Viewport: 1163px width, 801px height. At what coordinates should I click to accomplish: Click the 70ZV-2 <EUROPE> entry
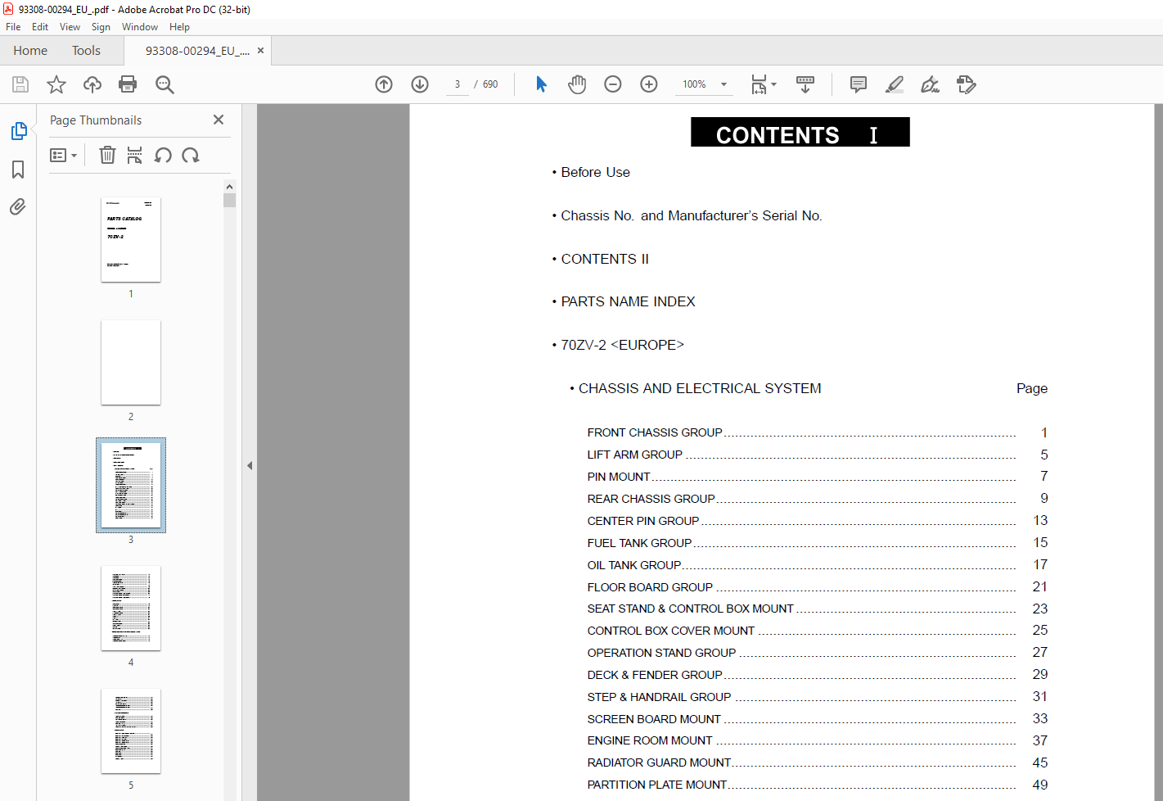pyautogui.click(x=622, y=345)
